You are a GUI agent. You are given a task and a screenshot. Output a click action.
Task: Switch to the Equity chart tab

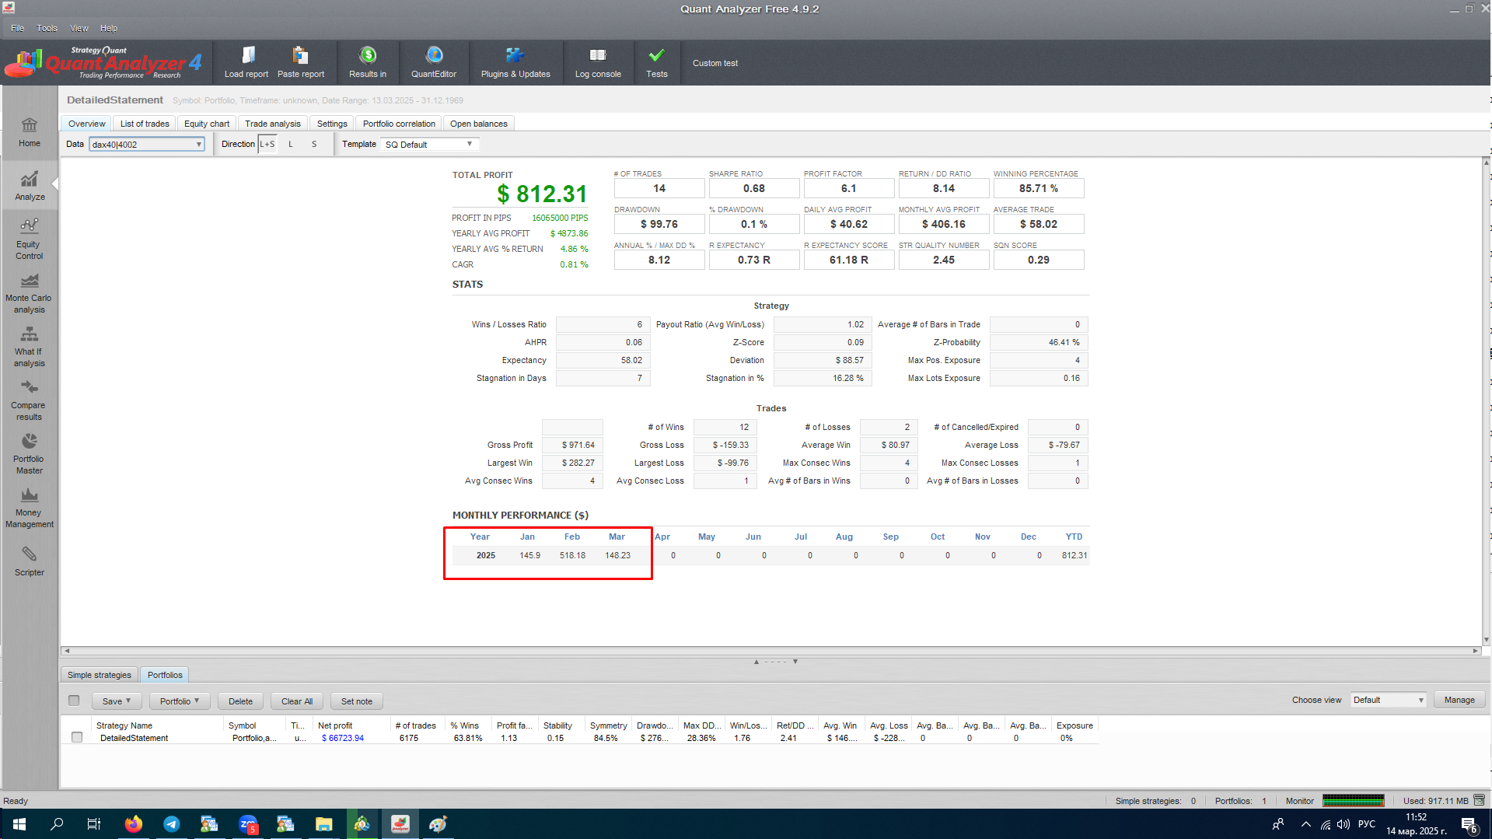coord(207,124)
